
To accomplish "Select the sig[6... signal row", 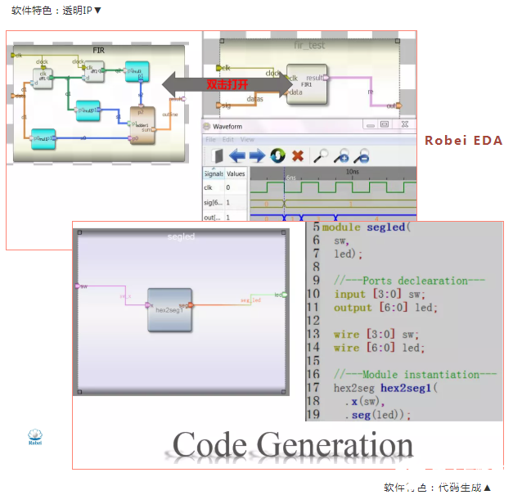I will click(225, 203).
